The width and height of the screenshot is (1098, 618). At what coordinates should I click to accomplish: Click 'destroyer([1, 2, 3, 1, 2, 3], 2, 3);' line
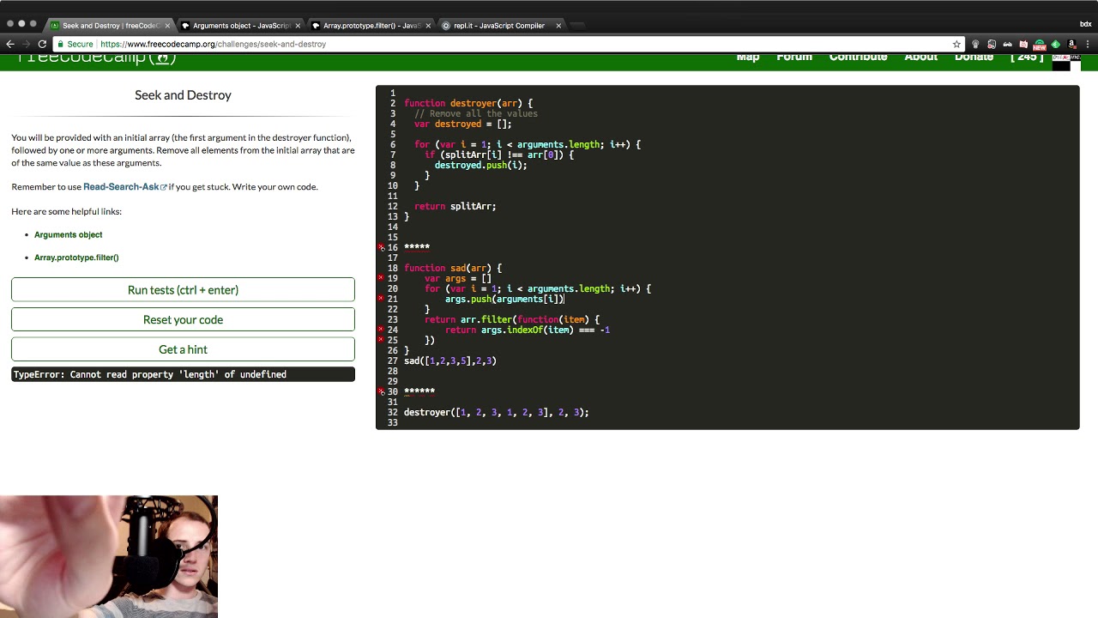pos(497,412)
